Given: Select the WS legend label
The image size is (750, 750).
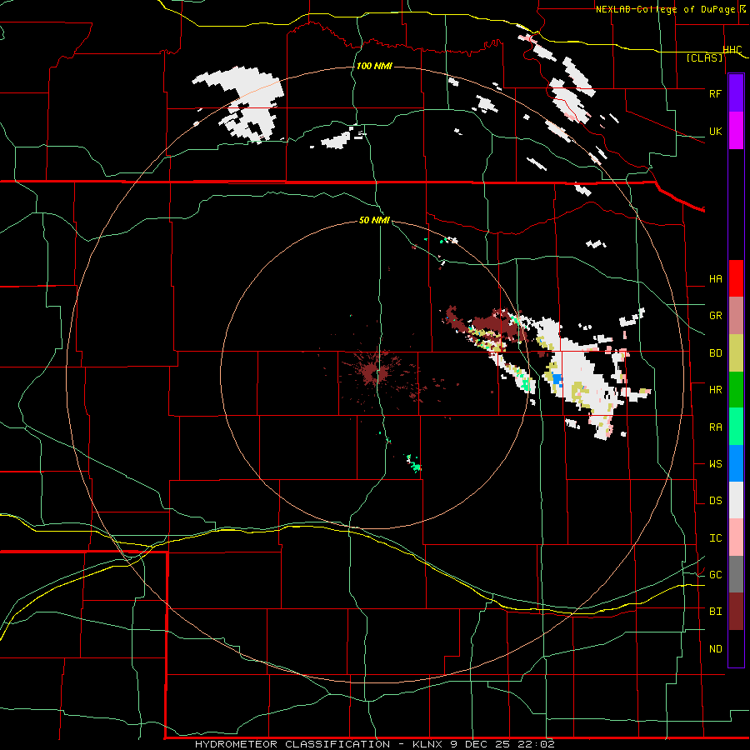Looking at the screenshot, I should click(x=715, y=464).
